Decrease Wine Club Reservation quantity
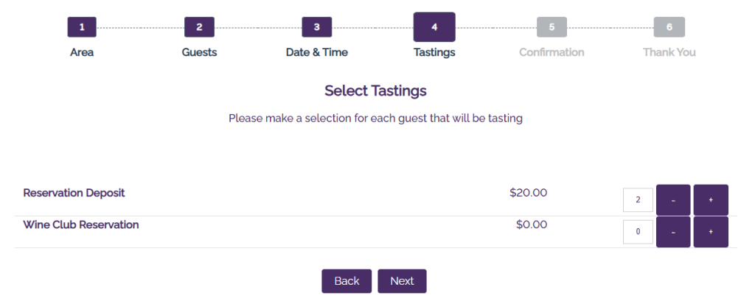Screen dimensions: 755x301 click(673, 232)
